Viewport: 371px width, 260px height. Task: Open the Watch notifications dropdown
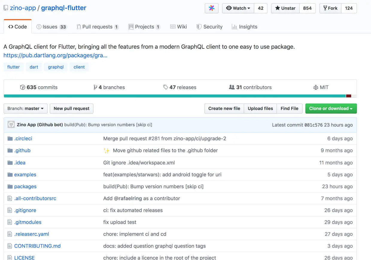click(x=238, y=8)
